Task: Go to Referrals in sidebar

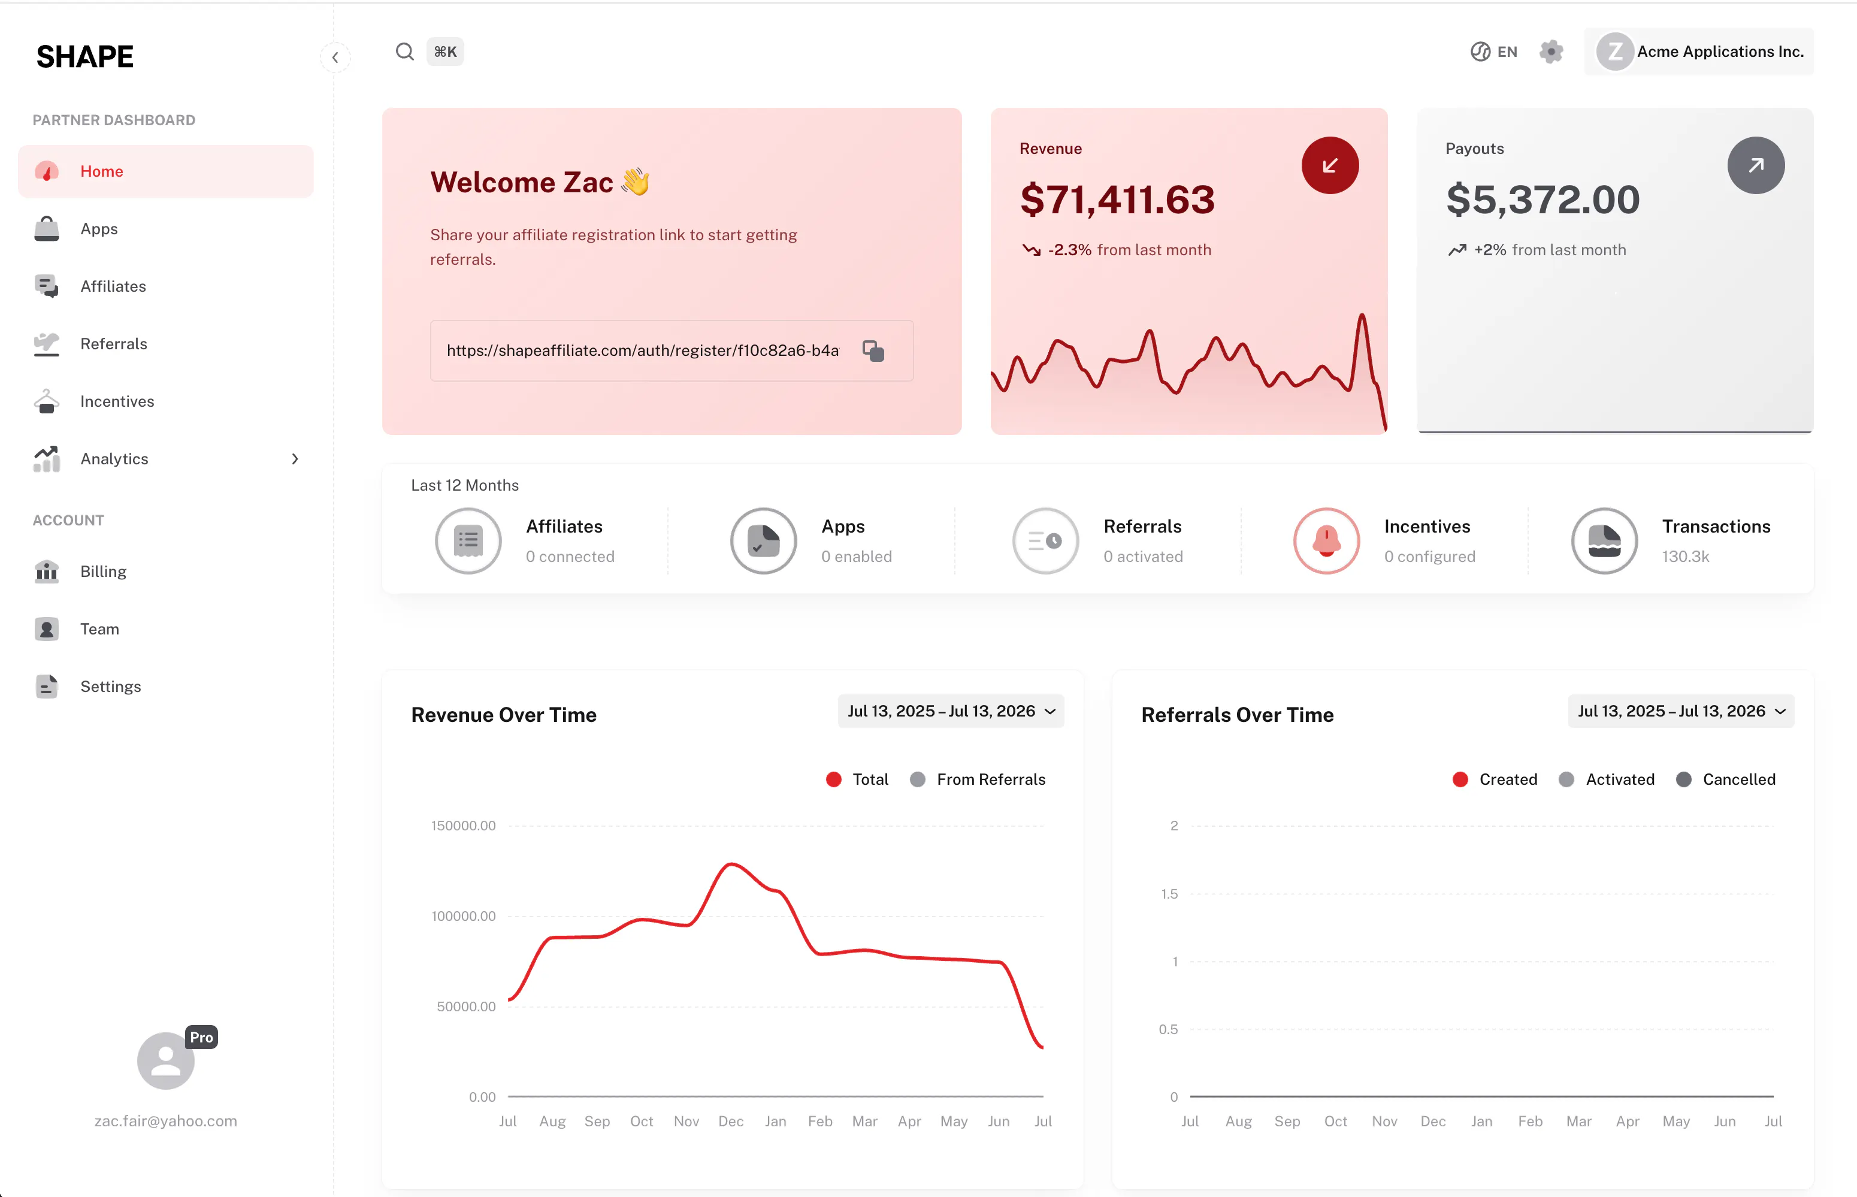Action: [165, 343]
